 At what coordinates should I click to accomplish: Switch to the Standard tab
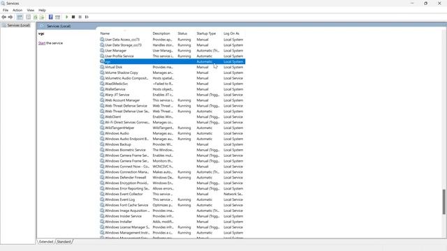64,242
